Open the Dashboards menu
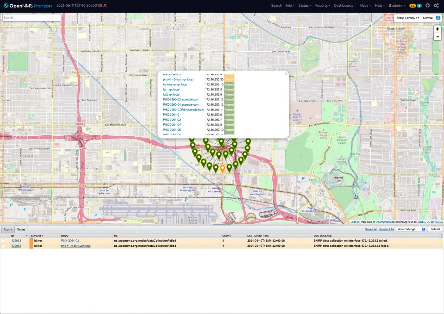 344,6
